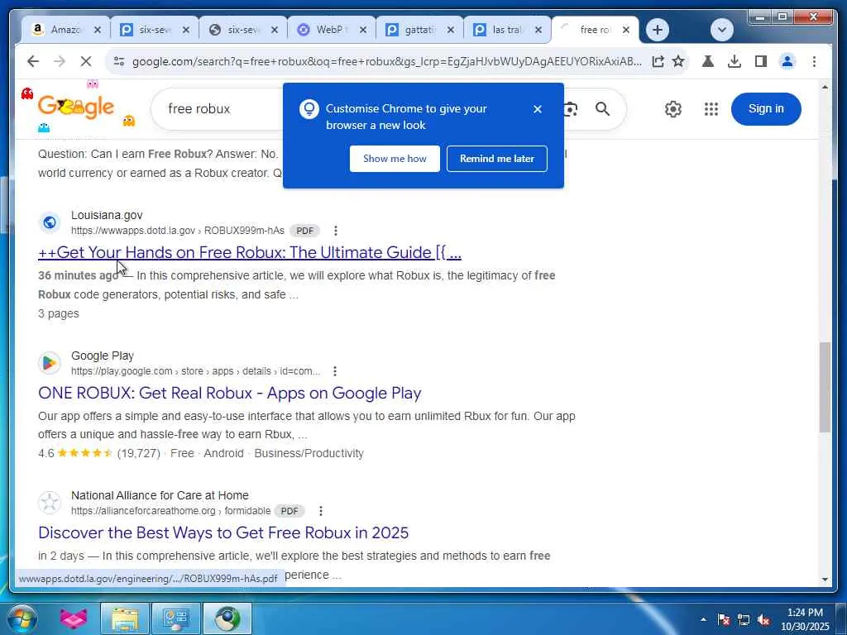The height and width of the screenshot is (635, 847).
Task: Show hidden system tray icons
Action: [703, 619]
